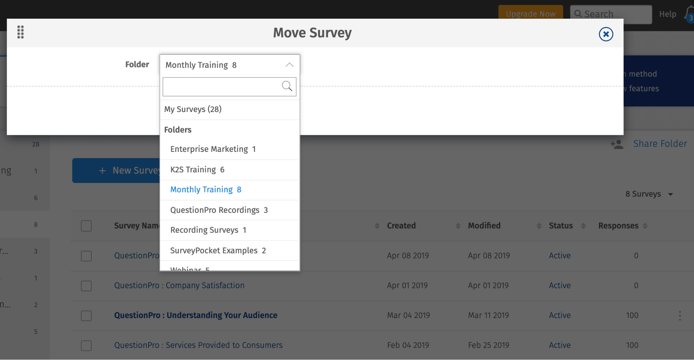Check the Understanding Your Audience survey checkbox
This screenshot has height=360, width=694.
[x=86, y=316]
